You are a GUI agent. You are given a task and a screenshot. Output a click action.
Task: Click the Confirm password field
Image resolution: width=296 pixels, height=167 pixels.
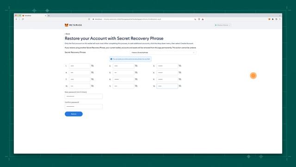click(x=84, y=106)
